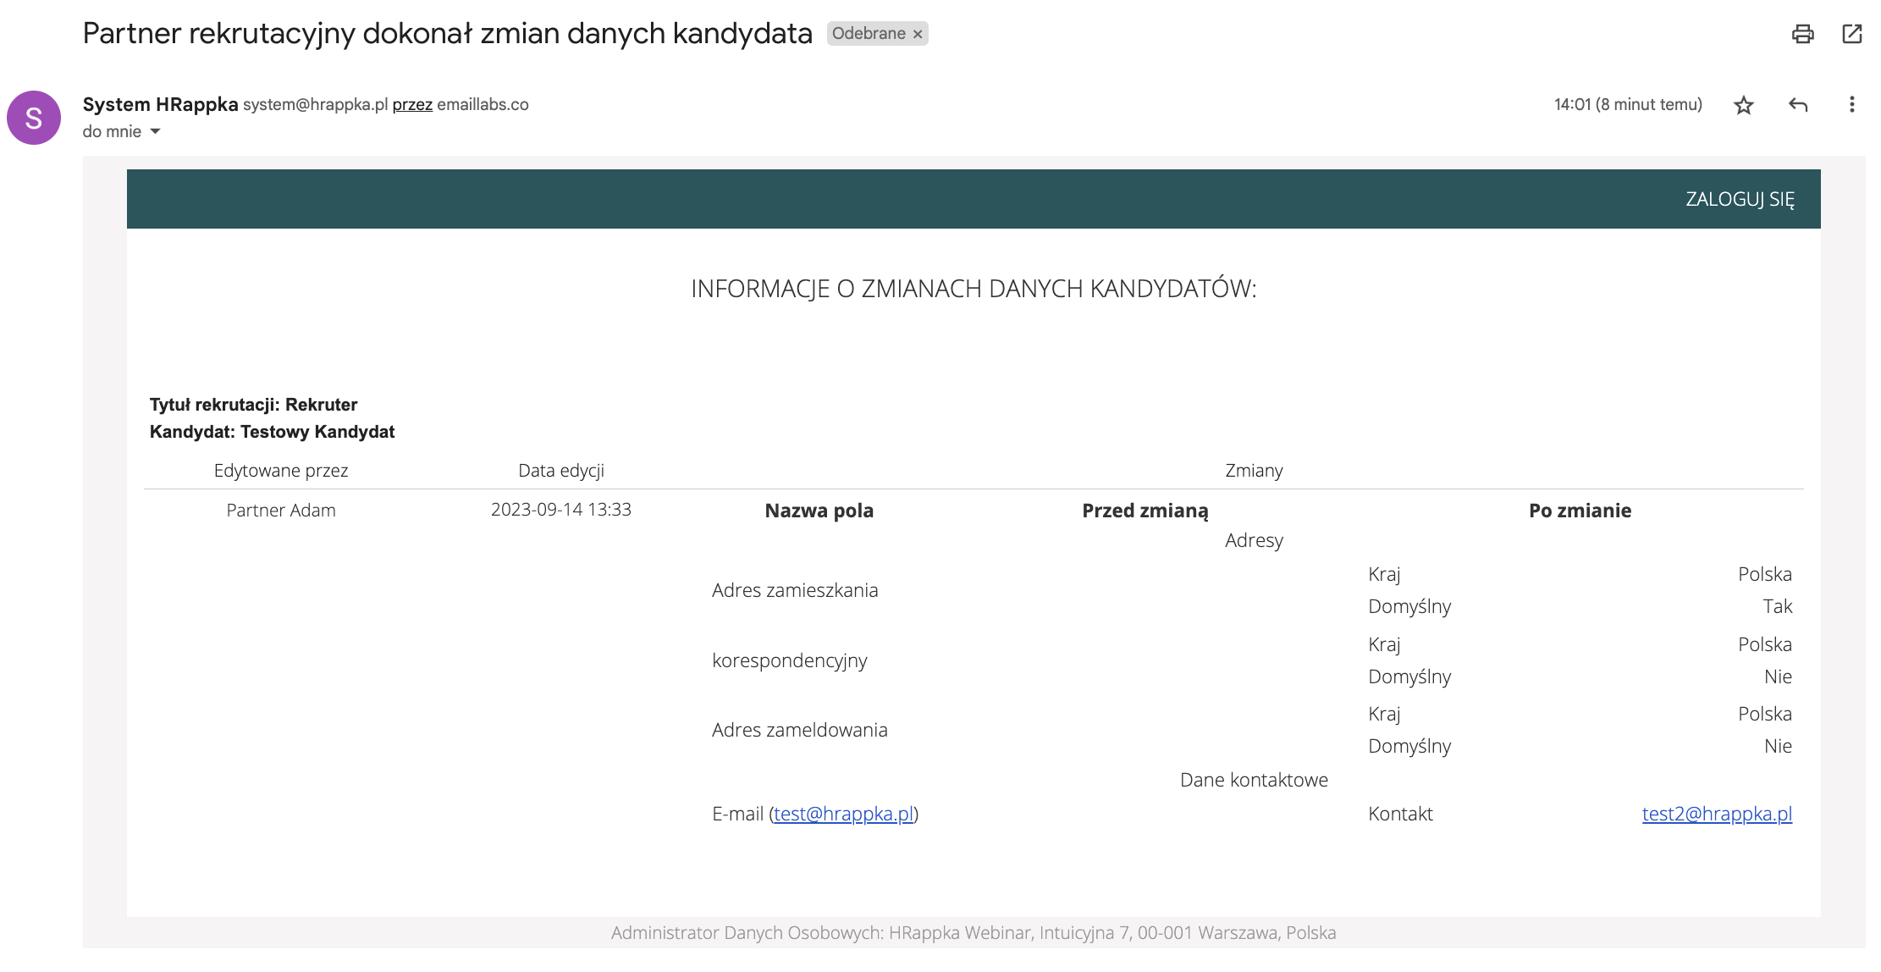
Task: Open the three-dot message menu
Action: [x=1851, y=104]
